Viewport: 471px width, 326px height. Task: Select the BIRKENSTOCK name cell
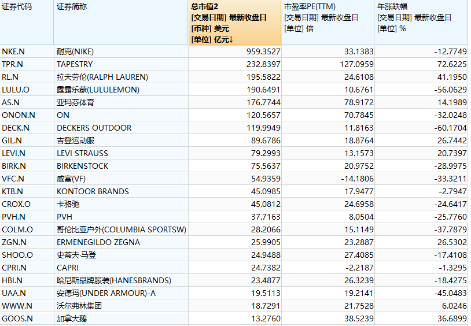click(121, 166)
